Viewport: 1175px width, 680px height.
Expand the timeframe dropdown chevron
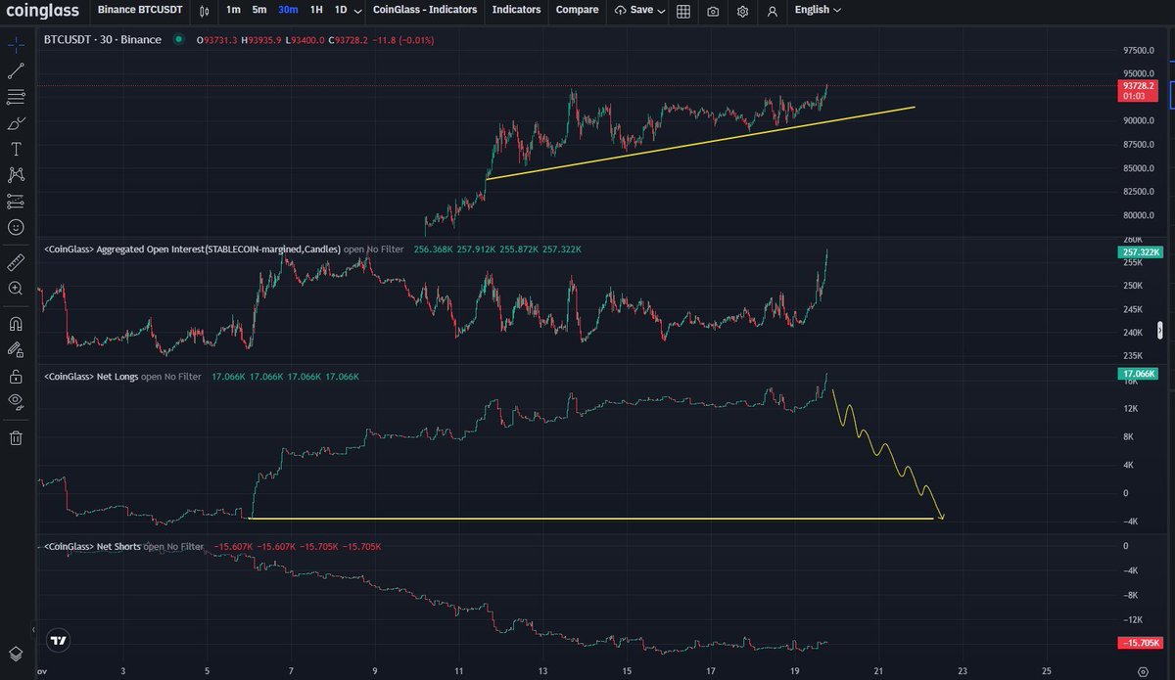(357, 11)
